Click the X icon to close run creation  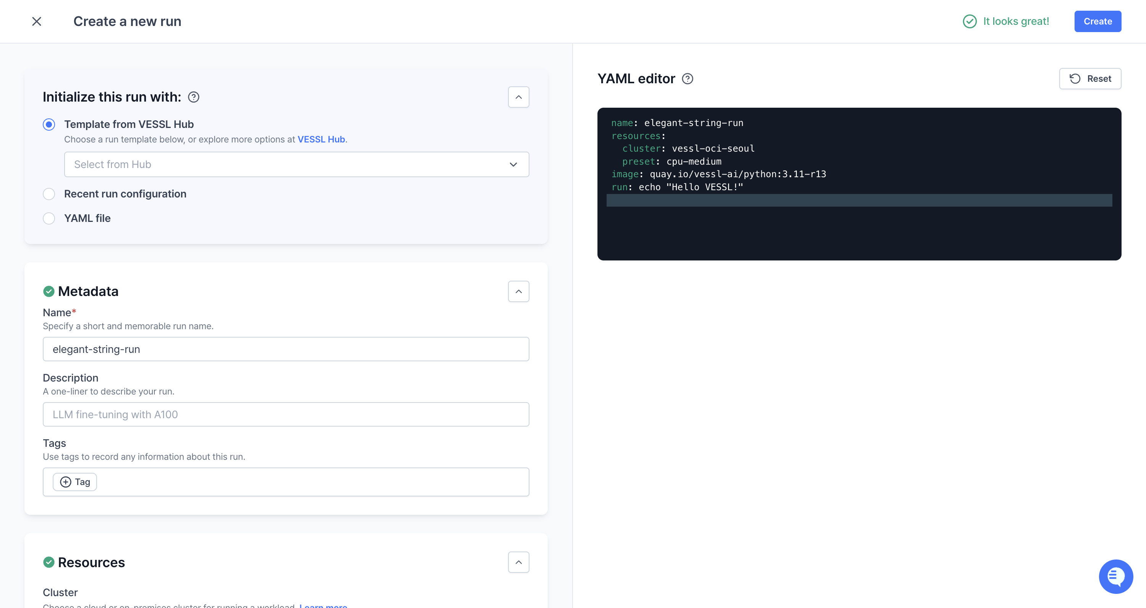pyautogui.click(x=36, y=21)
